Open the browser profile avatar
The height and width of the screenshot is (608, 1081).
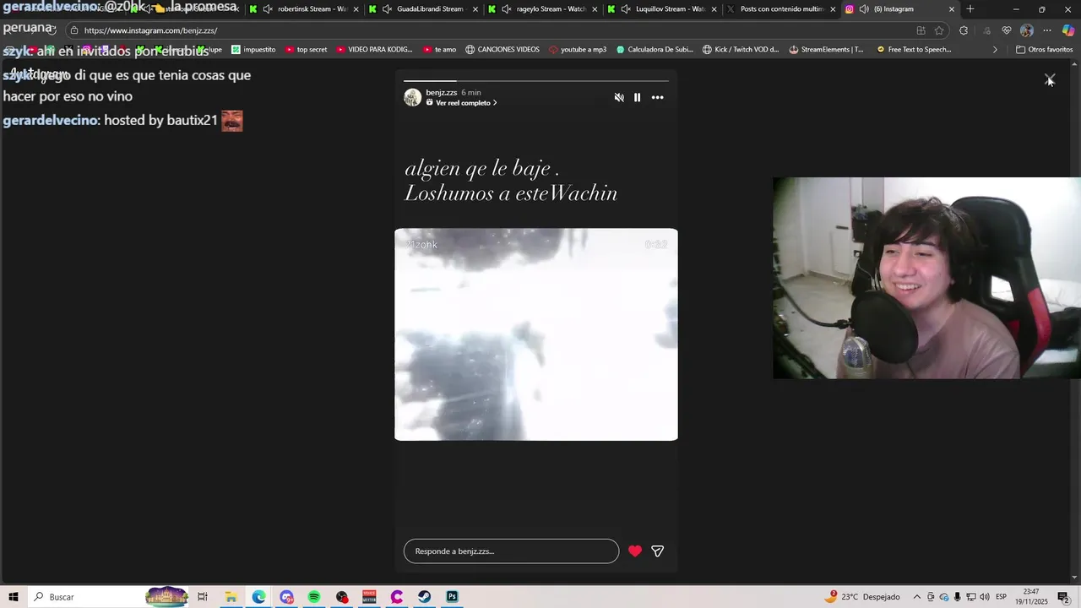tap(1027, 30)
